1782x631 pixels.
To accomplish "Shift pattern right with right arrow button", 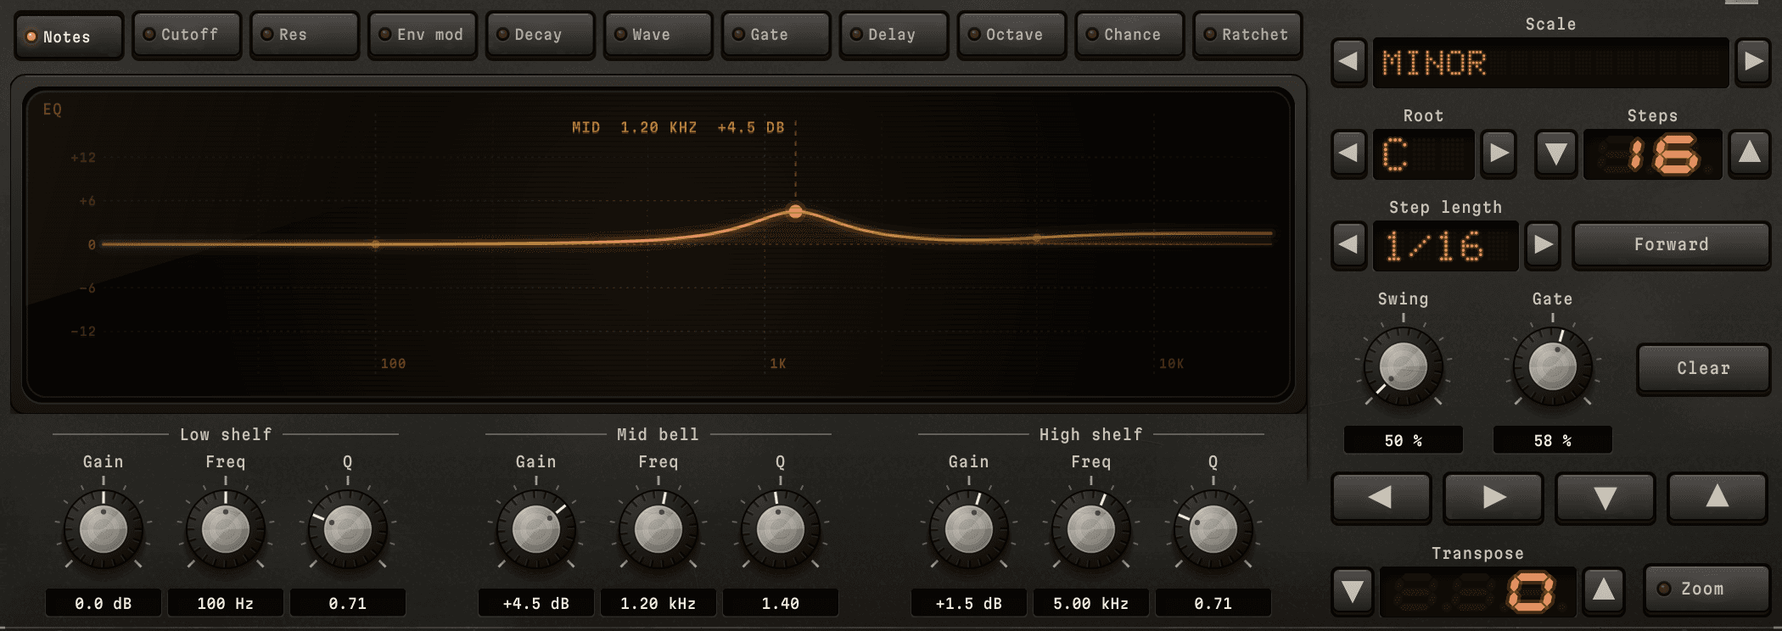I will [1493, 497].
